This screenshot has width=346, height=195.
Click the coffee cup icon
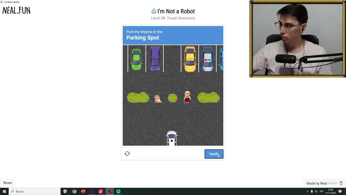pos(341,183)
